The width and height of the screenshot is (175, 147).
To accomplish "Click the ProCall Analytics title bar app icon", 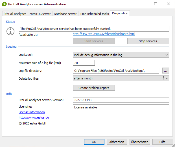I will (5, 4).
